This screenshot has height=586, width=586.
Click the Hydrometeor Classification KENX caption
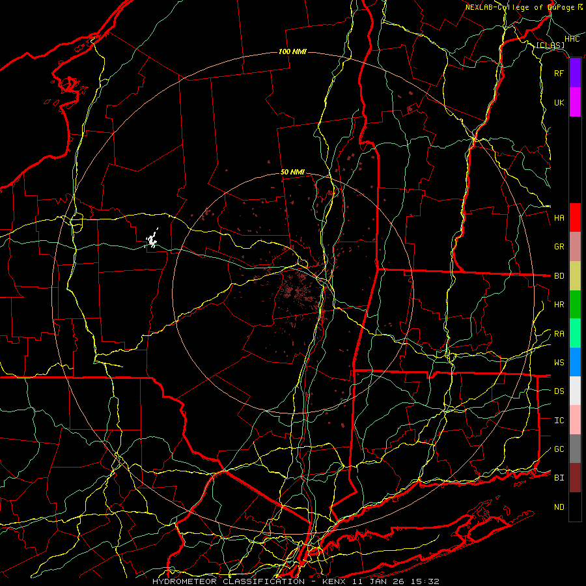click(296, 581)
